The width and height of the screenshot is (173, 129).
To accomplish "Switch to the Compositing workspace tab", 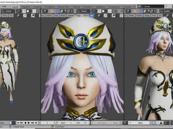I will tap(114, 7).
